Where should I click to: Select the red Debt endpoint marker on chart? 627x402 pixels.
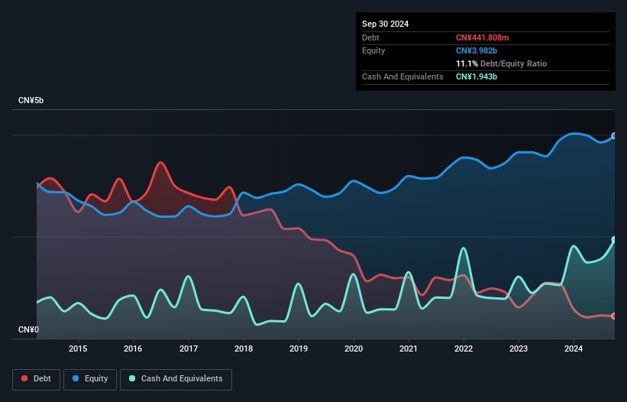coord(614,316)
